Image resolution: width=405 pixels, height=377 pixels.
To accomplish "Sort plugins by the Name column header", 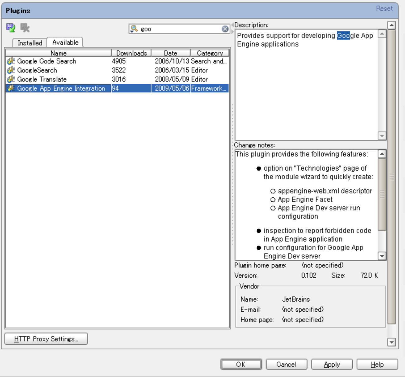I will coord(59,53).
